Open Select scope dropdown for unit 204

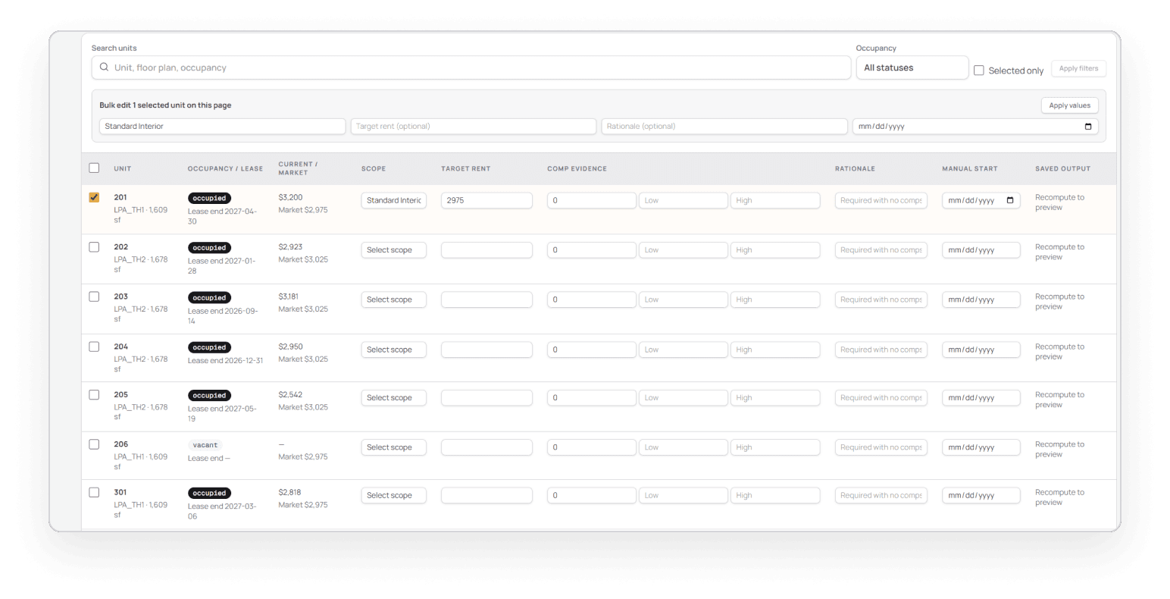394,350
